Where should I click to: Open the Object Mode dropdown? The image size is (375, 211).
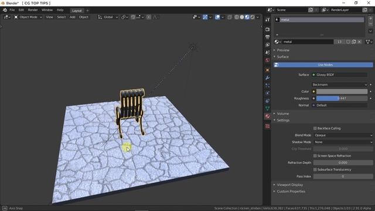pyautogui.click(x=28, y=17)
